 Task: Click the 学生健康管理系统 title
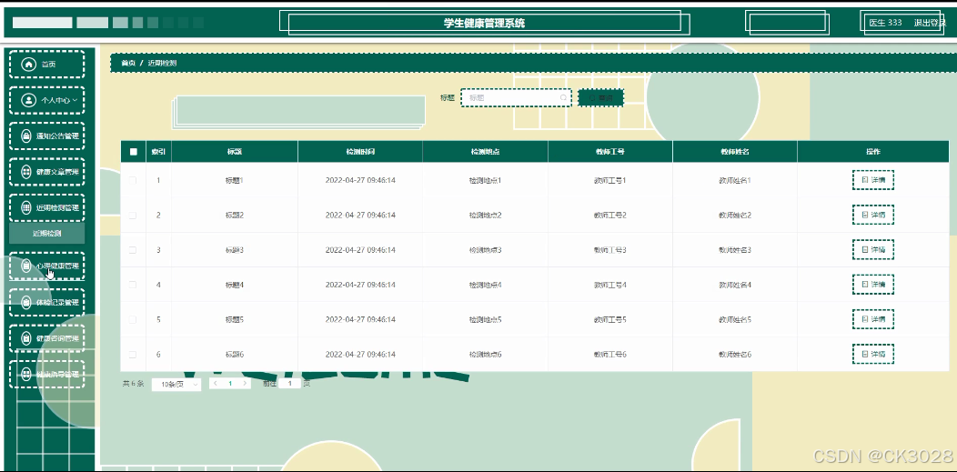484,23
